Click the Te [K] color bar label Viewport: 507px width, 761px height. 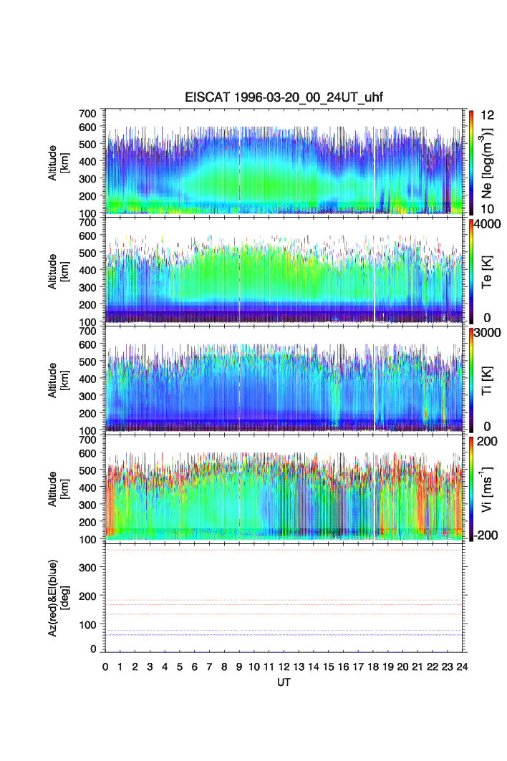[x=488, y=271]
